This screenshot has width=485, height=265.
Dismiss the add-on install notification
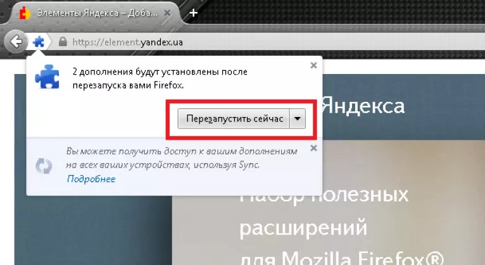[x=313, y=65]
